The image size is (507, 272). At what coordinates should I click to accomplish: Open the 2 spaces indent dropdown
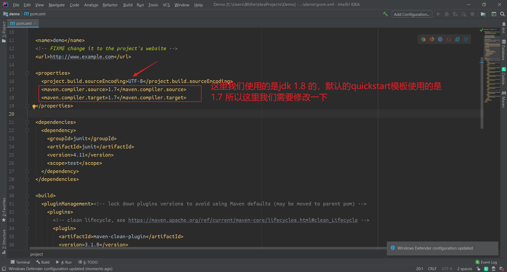point(465,269)
